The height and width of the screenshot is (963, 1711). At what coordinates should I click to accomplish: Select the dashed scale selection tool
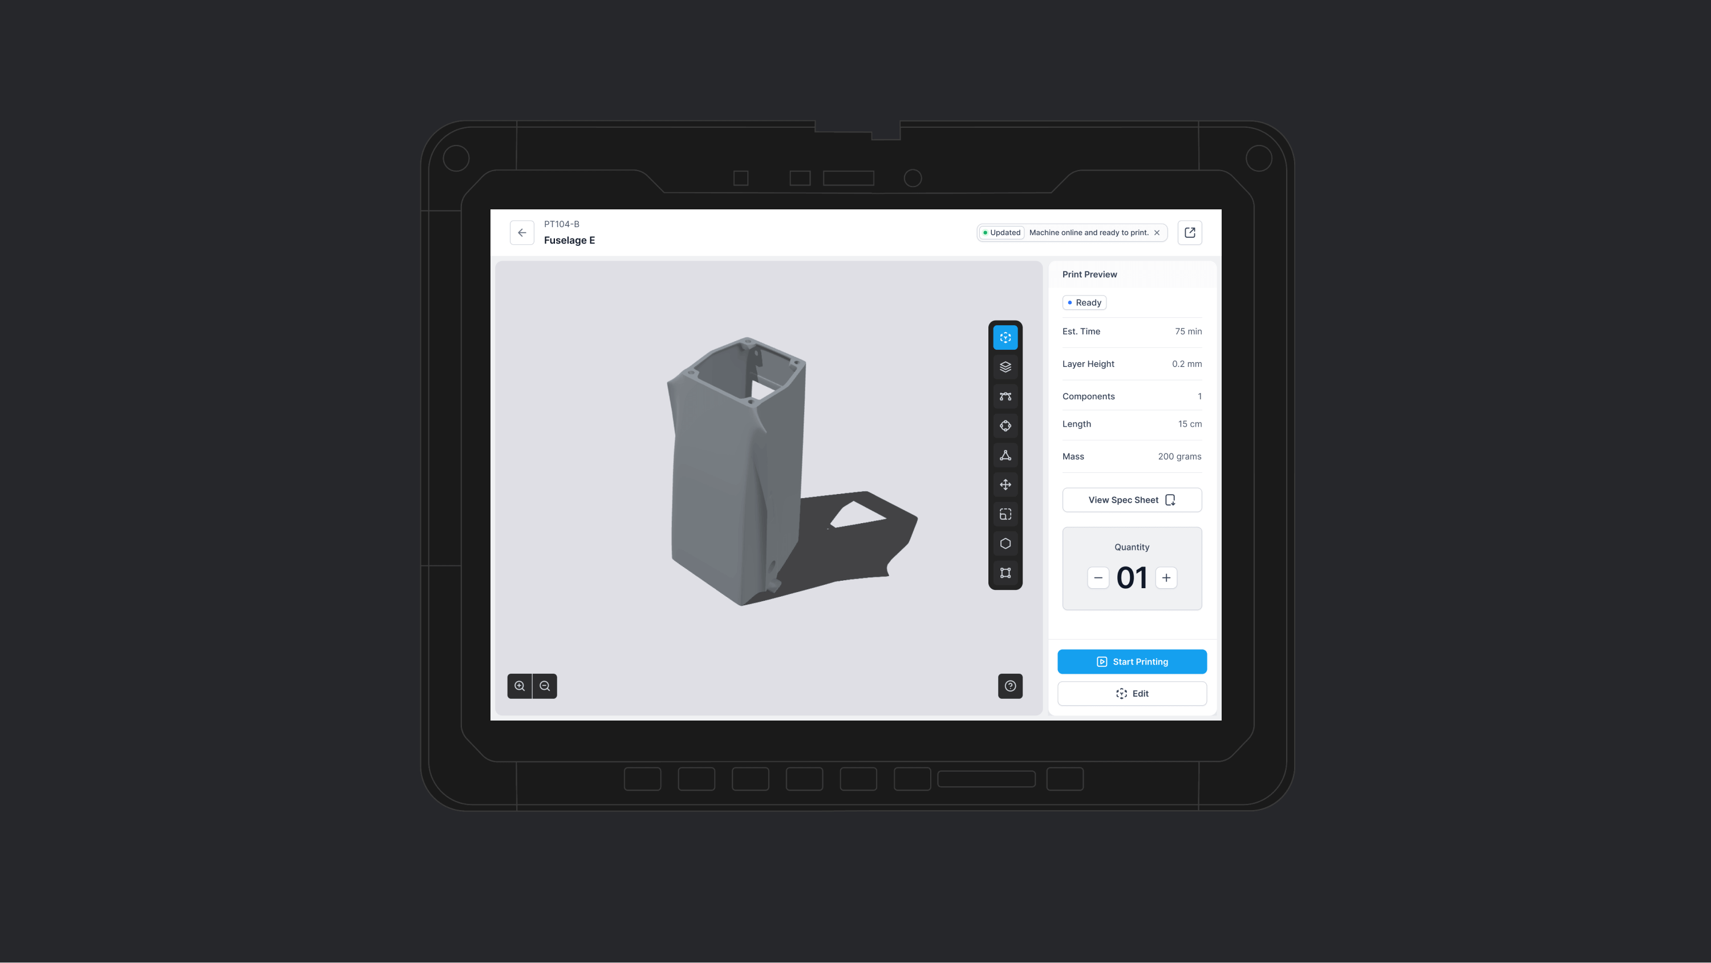coord(1005,515)
